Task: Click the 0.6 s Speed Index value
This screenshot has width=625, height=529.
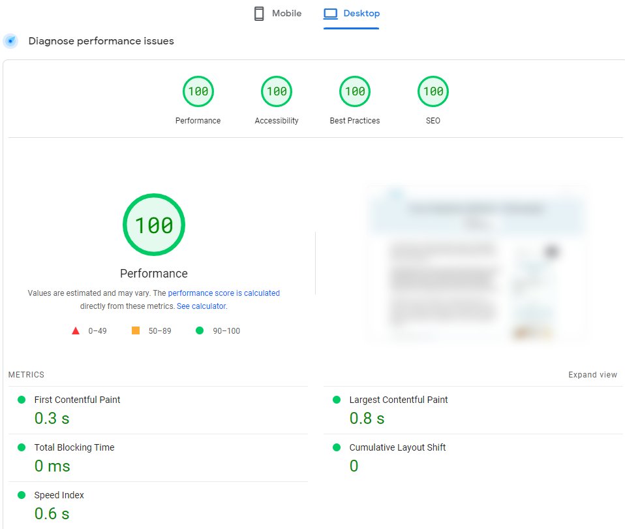Action: pyautogui.click(x=52, y=514)
